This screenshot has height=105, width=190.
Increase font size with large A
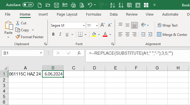[103, 25]
